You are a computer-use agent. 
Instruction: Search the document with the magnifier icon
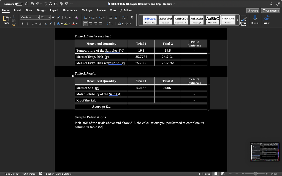271,4
